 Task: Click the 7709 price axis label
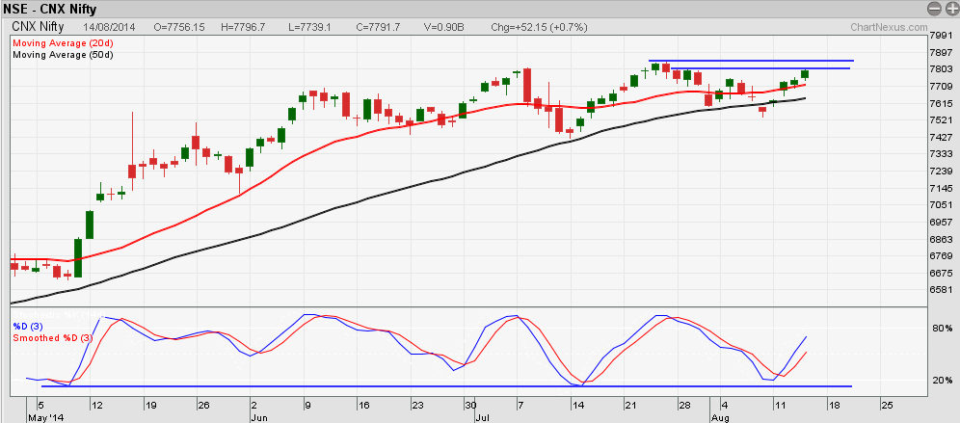[941, 87]
